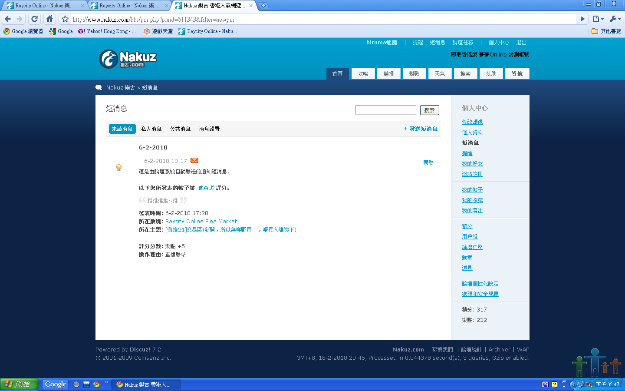The height and width of the screenshot is (391, 625).
Task: Click the Windows 開始 start button
Action: pos(19,384)
